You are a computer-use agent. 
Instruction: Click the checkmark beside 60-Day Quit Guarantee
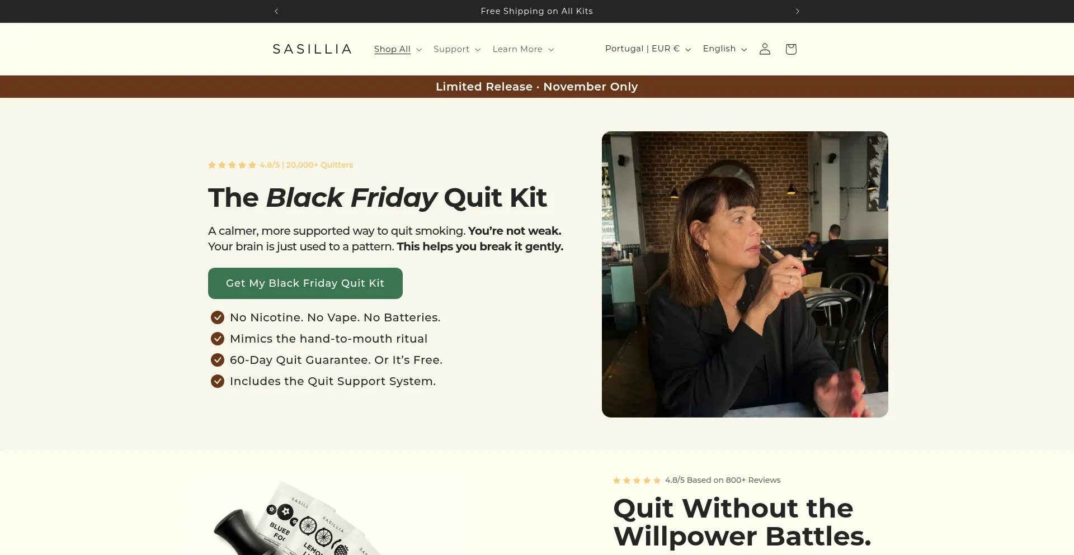pyautogui.click(x=218, y=360)
